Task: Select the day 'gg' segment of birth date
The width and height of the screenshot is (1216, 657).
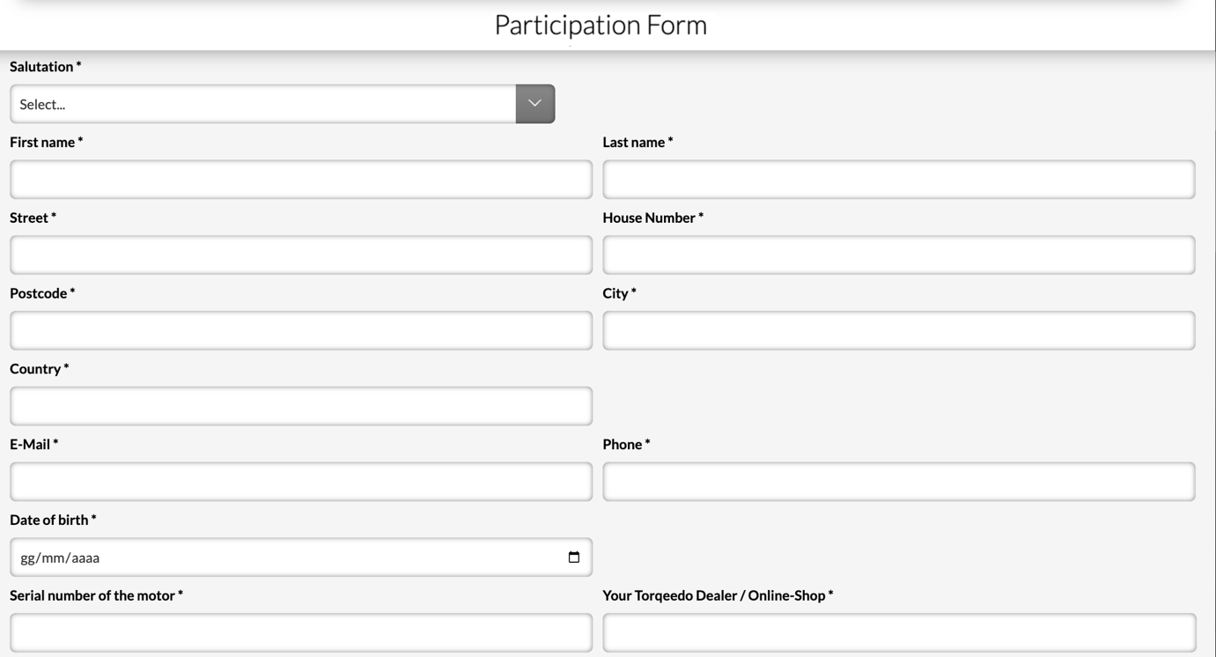Action: pyautogui.click(x=26, y=558)
